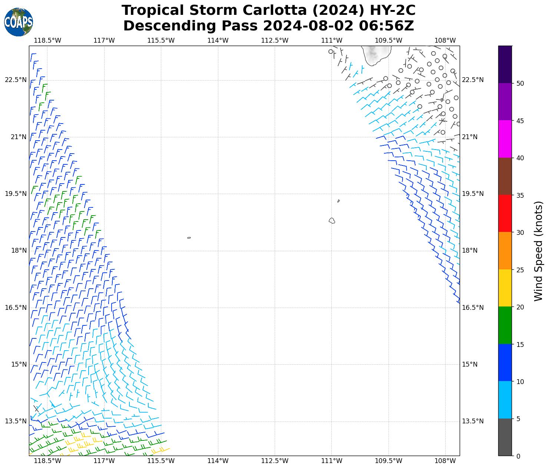Click the 114°W label on the top axis
The width and height of the screenshot is (549, 469).
coord(218,40)
